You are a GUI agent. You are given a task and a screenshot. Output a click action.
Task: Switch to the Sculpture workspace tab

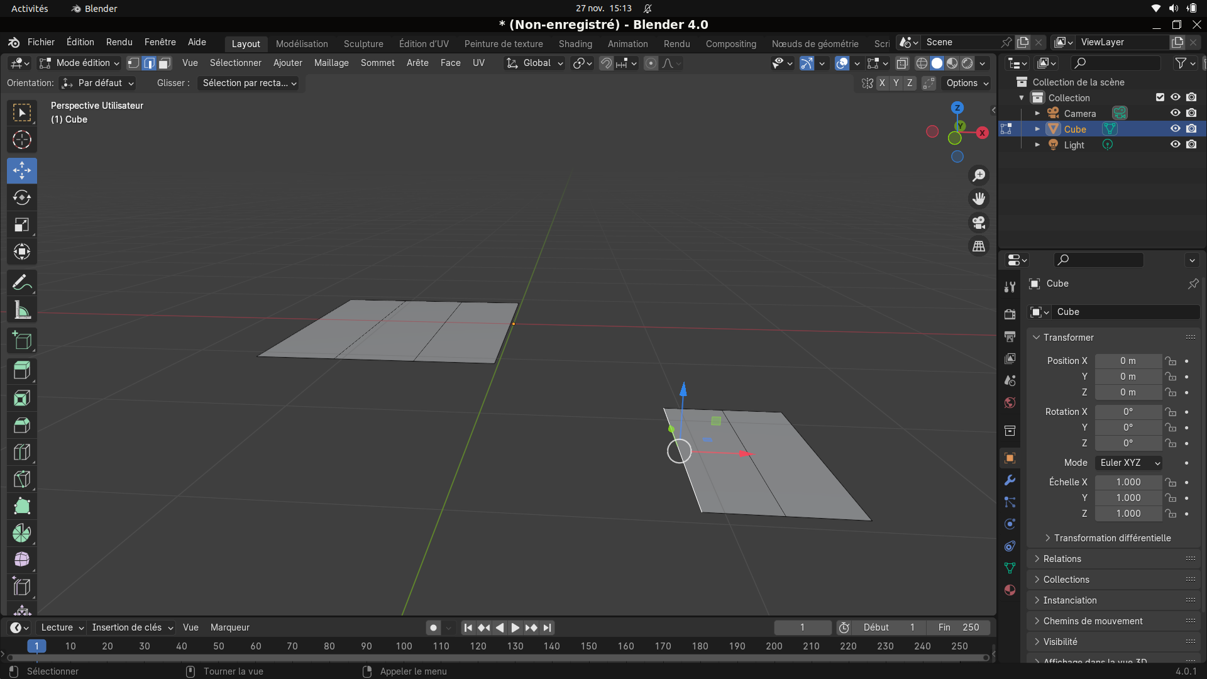coord(363,44)
